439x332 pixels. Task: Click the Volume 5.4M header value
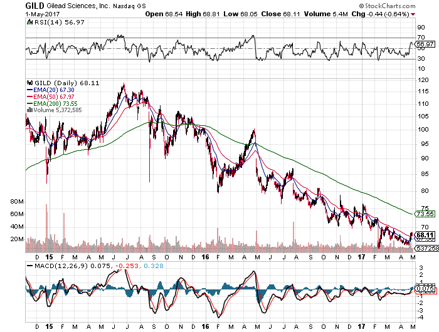326,14
